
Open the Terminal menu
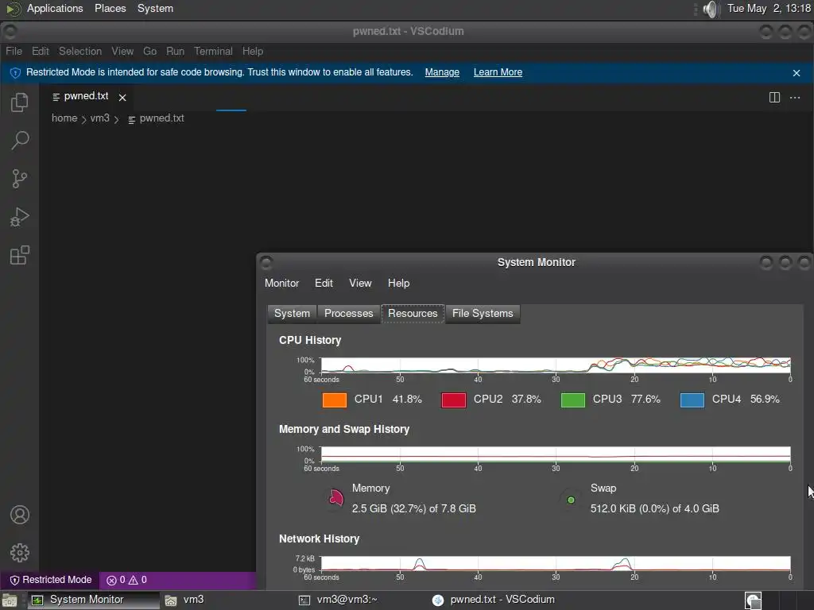click(213, 52)
